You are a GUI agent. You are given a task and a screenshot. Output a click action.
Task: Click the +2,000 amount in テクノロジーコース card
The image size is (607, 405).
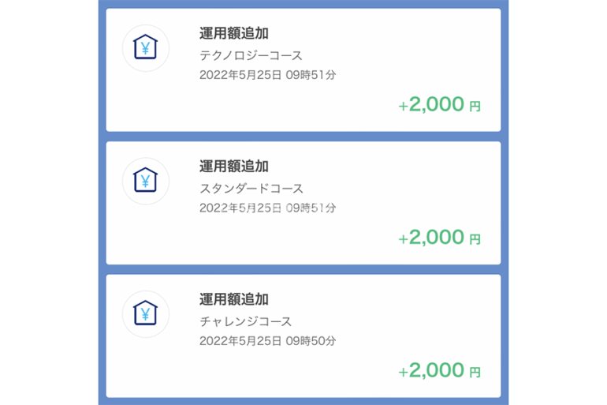point(431,104)
